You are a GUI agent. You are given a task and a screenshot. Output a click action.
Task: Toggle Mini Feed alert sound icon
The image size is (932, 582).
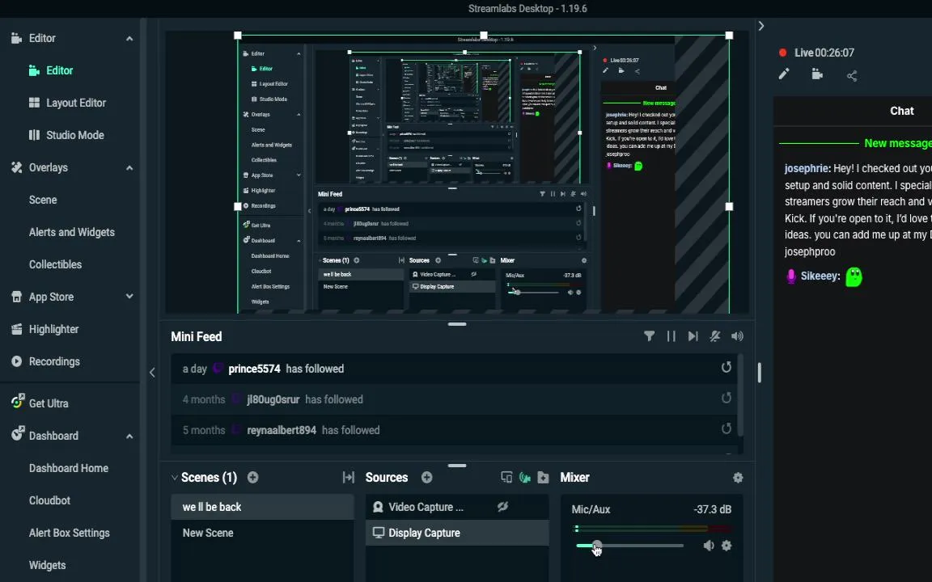point(737,336)
